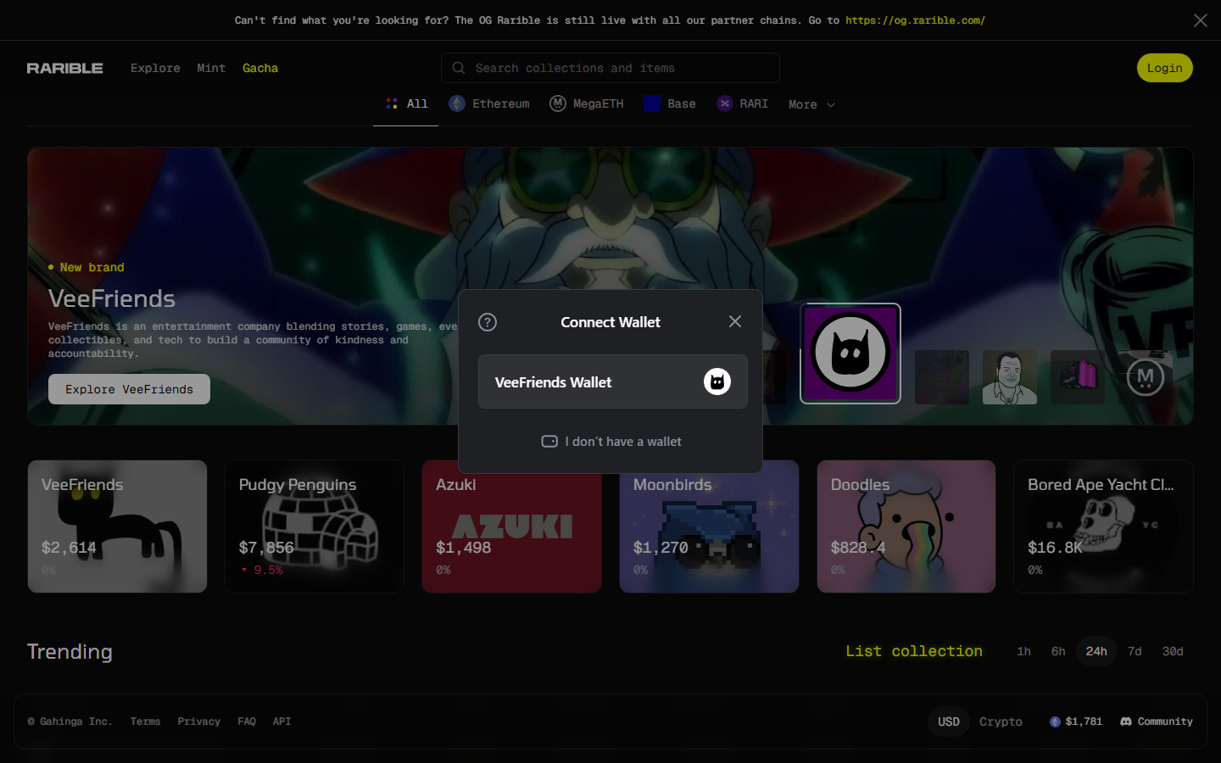Choose VeeFriends Wallet option
Viewport: 1221px width, 763px height.
point(613,381)
